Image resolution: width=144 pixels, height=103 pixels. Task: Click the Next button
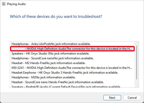pyautogui.click(x=112, y=98)
